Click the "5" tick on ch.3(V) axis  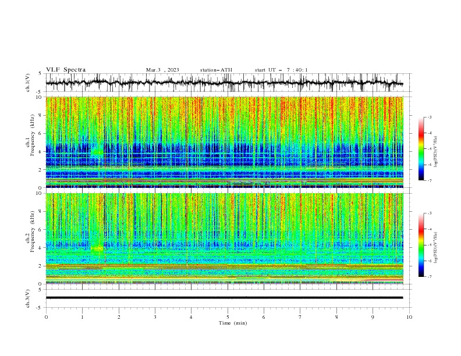(x=41, y=289)
